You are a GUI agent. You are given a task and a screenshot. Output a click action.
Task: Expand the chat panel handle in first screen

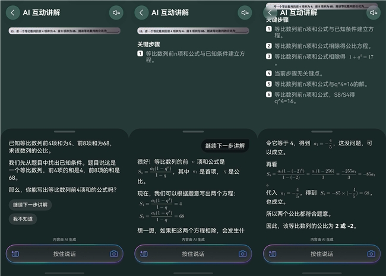65,132
